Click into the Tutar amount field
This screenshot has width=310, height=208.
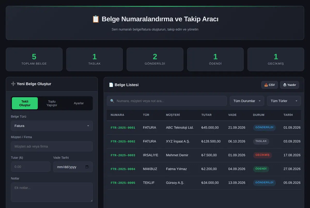[x=30, y=167]
